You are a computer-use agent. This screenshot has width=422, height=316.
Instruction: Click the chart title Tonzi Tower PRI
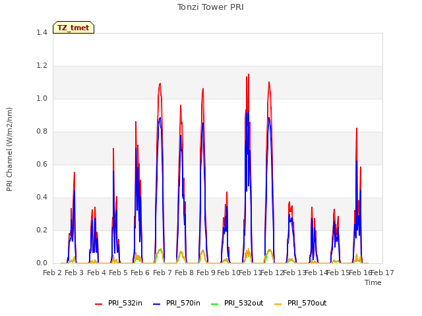210,7
